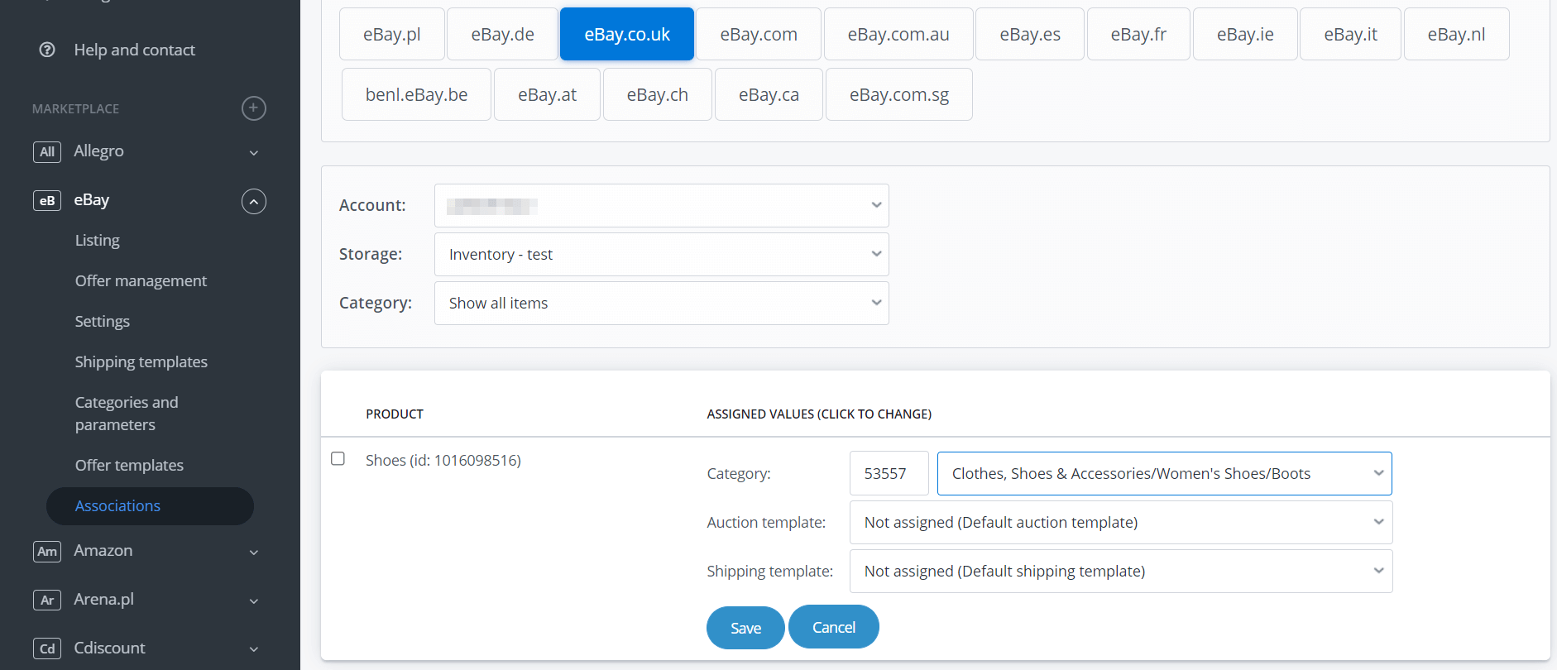Click the Cdiscount 'Cd' badge icon
Viewport: 1557px width, 670px height.
click(x=47, y=649)
